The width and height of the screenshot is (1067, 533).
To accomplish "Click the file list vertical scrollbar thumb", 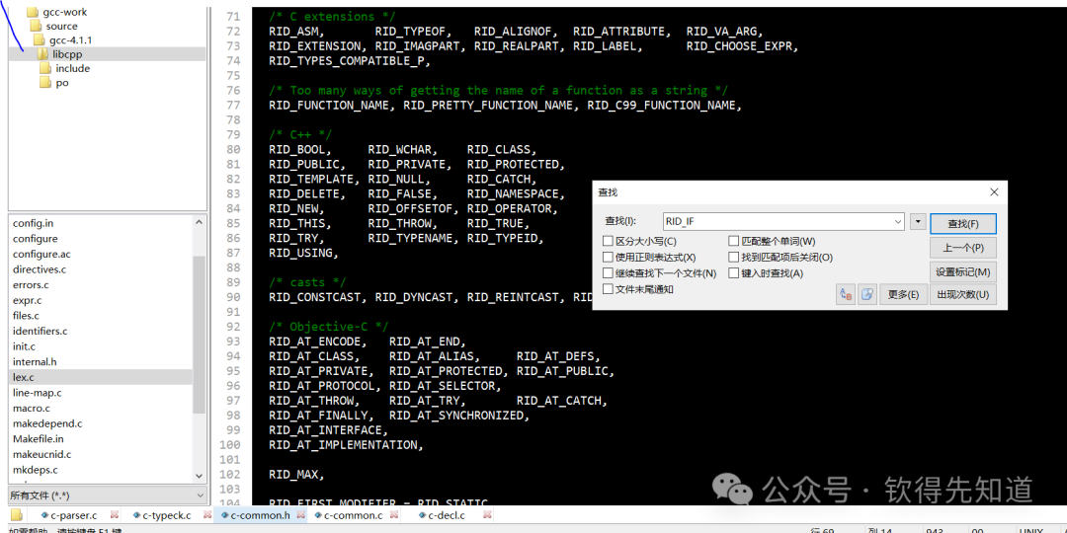I will pos(200,335).
